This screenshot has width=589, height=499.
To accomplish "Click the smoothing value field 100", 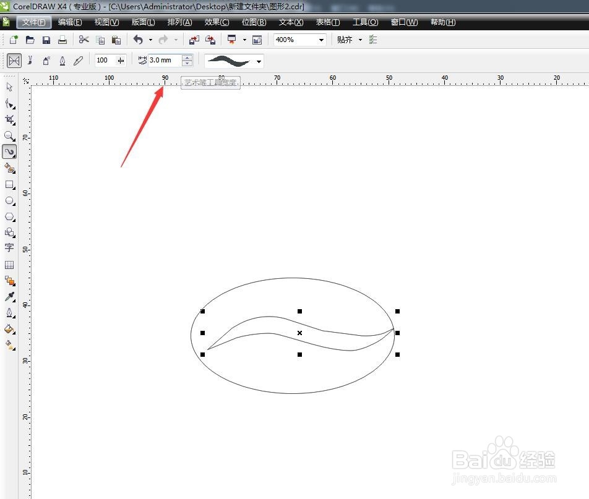I will (105, 60).
